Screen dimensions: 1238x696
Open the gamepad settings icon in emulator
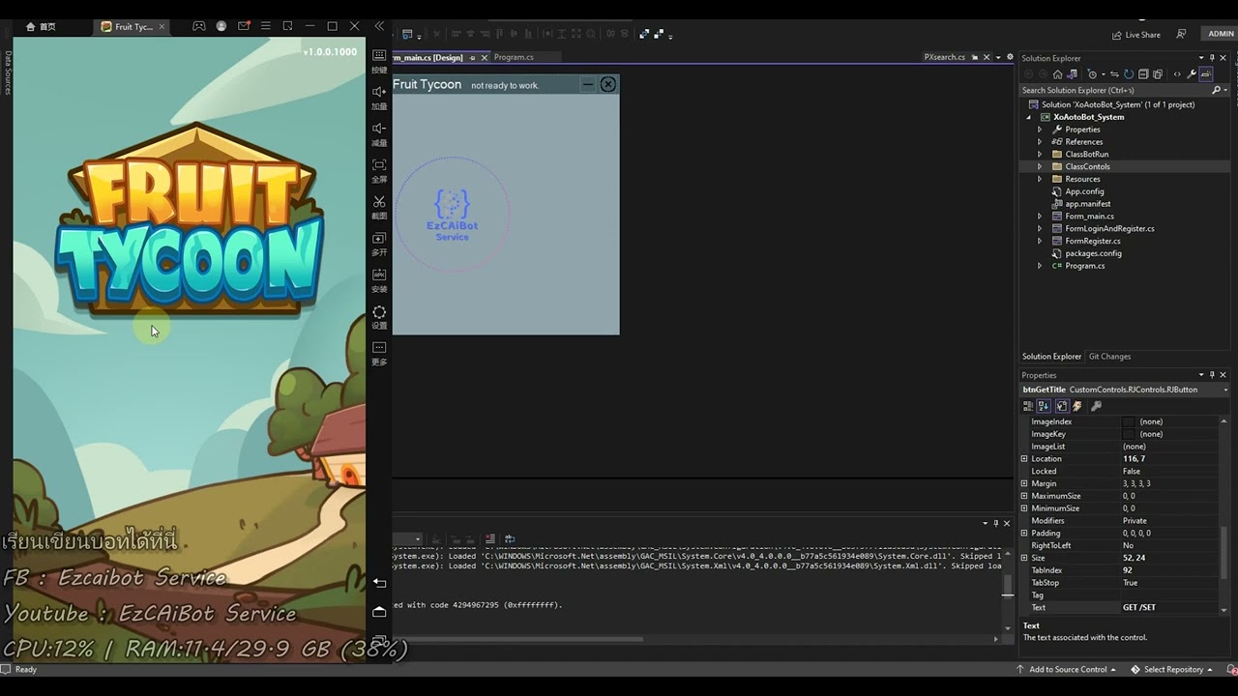tap(199, 26)
